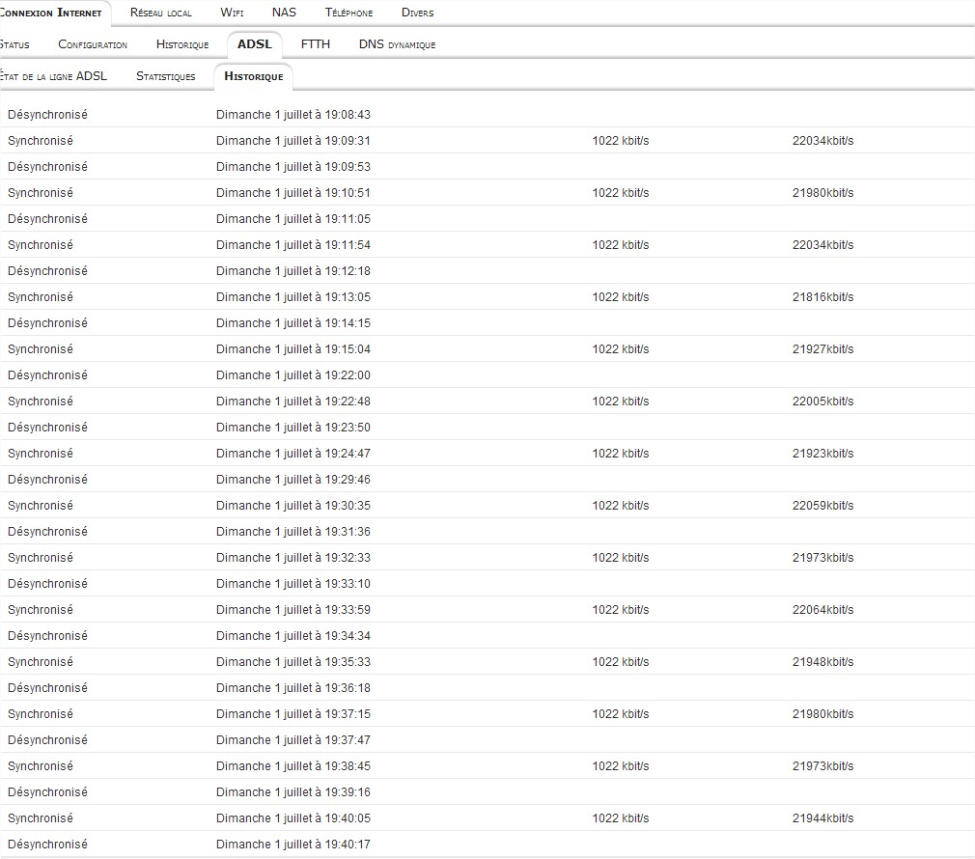Open the Connexion Internet tab
975x859 pixels.
pyautogui.click(x=53, y=13)
